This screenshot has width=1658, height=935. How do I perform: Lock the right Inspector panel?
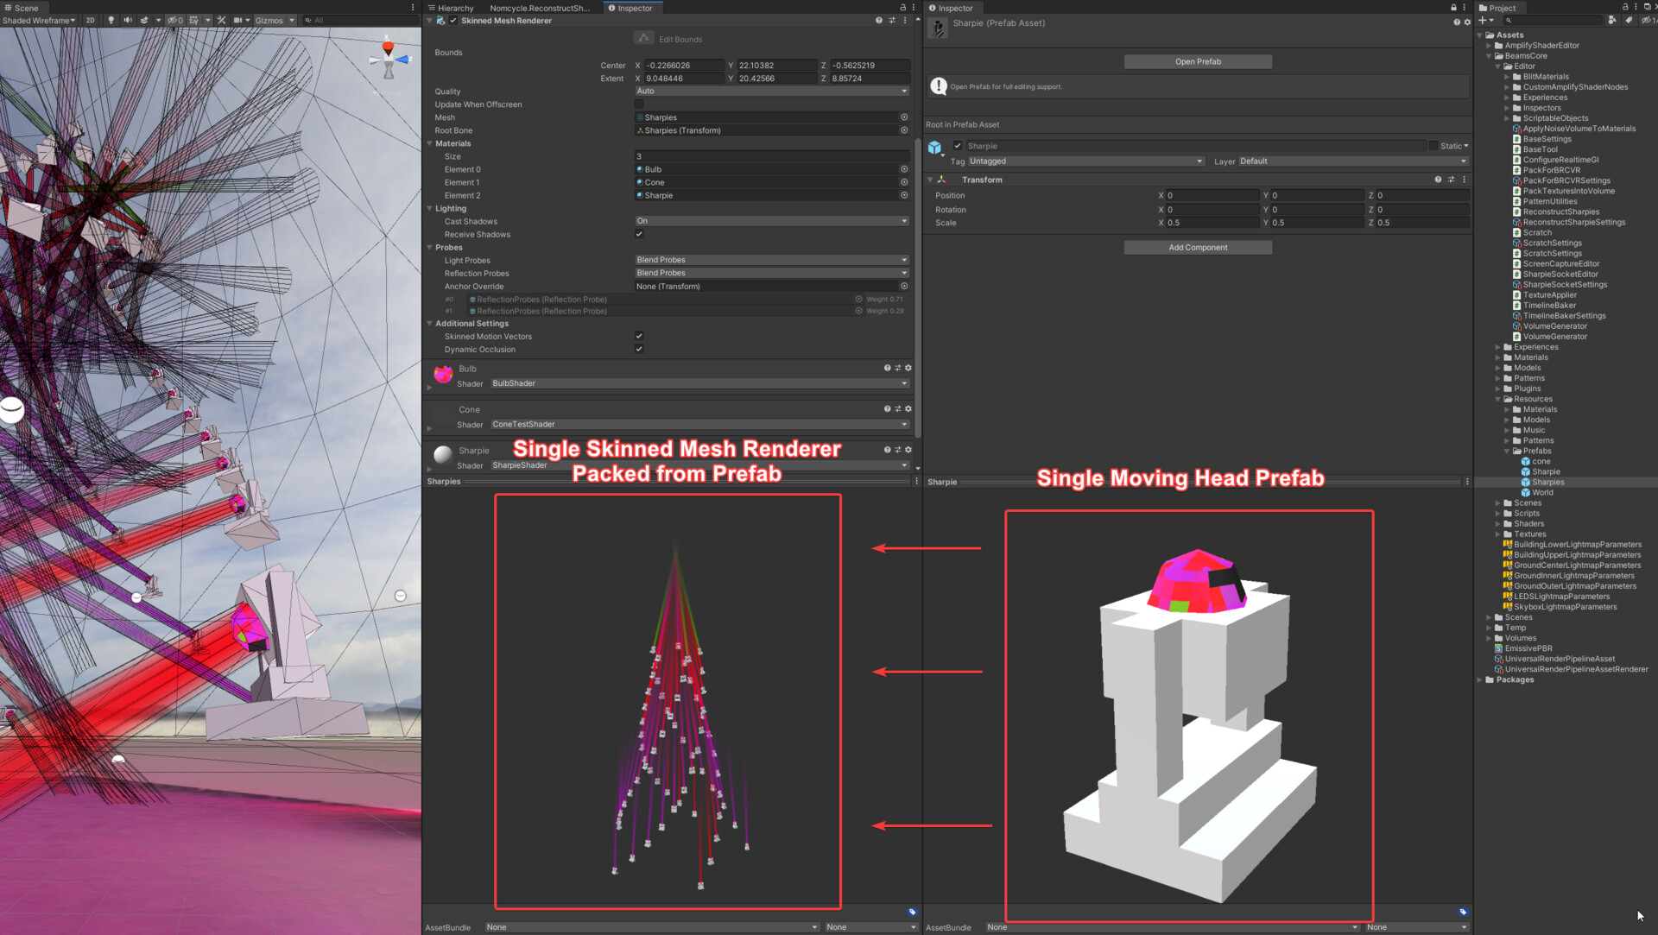[x=1452, y=8]
